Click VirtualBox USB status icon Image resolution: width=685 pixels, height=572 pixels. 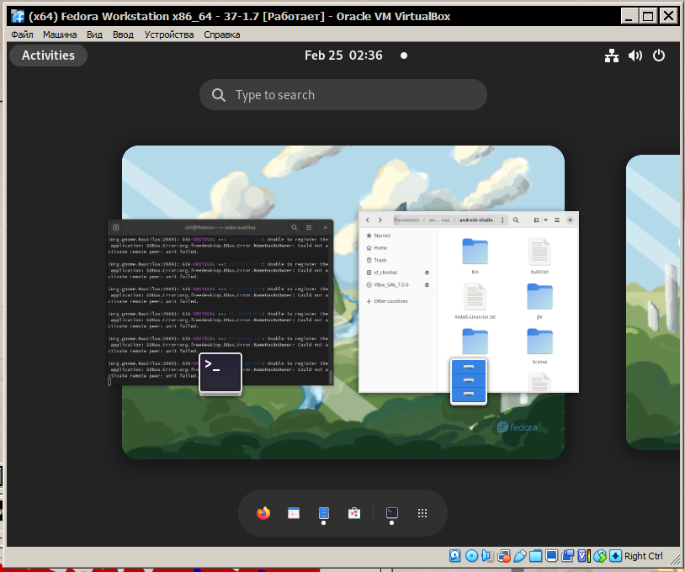520,556
